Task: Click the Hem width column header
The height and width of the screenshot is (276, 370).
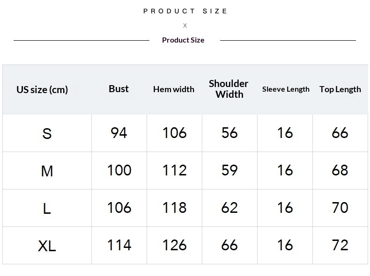Action: (x=174, y=89)
